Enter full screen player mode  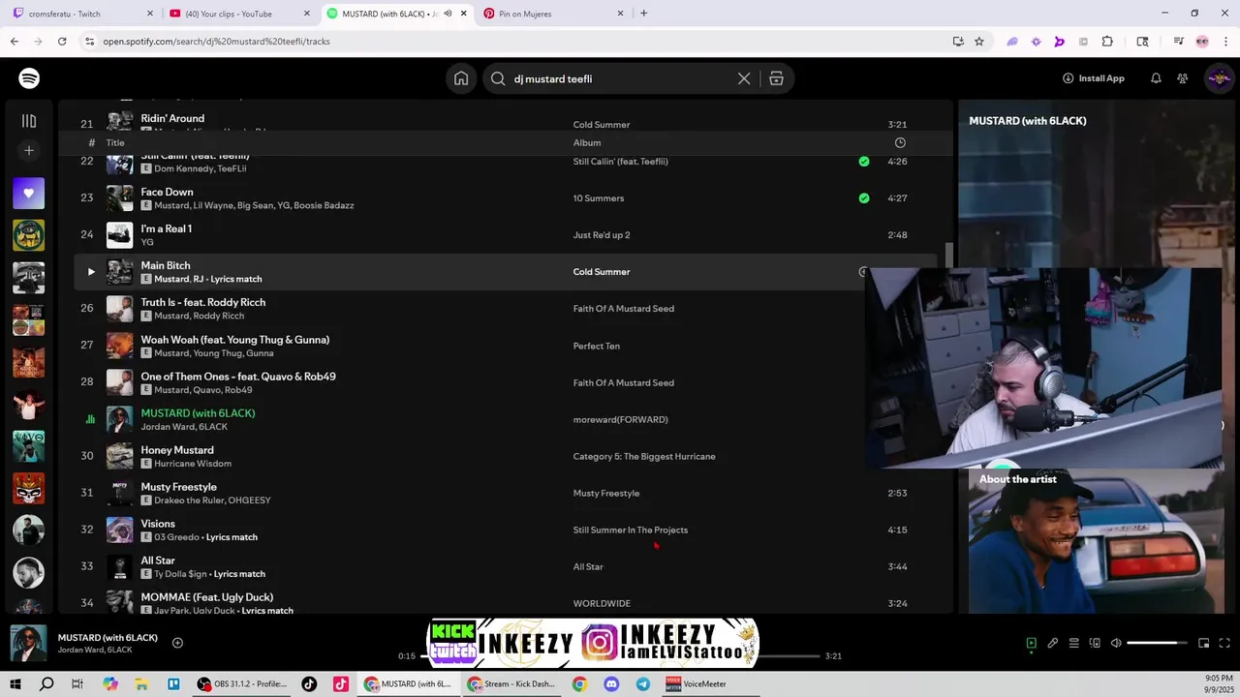point(1224,643)
